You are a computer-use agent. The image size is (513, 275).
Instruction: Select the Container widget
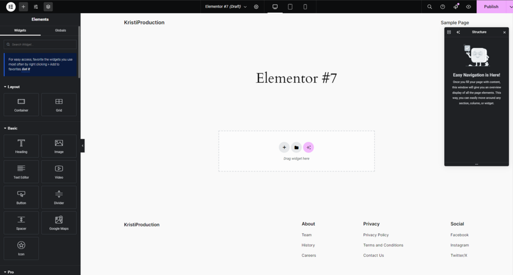tap(21, 105)
